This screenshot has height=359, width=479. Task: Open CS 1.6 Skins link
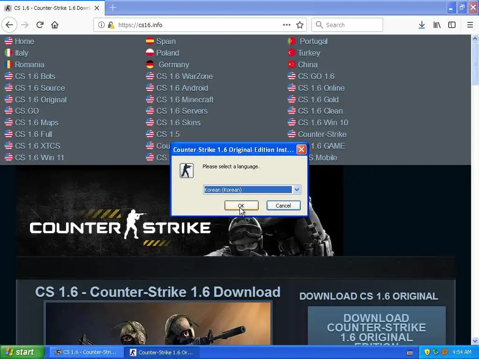click(x=178, y=123)
